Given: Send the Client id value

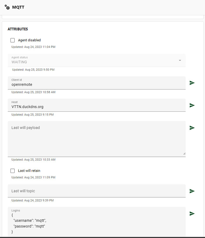Looking at the screenshot, I should pos(192,83).
